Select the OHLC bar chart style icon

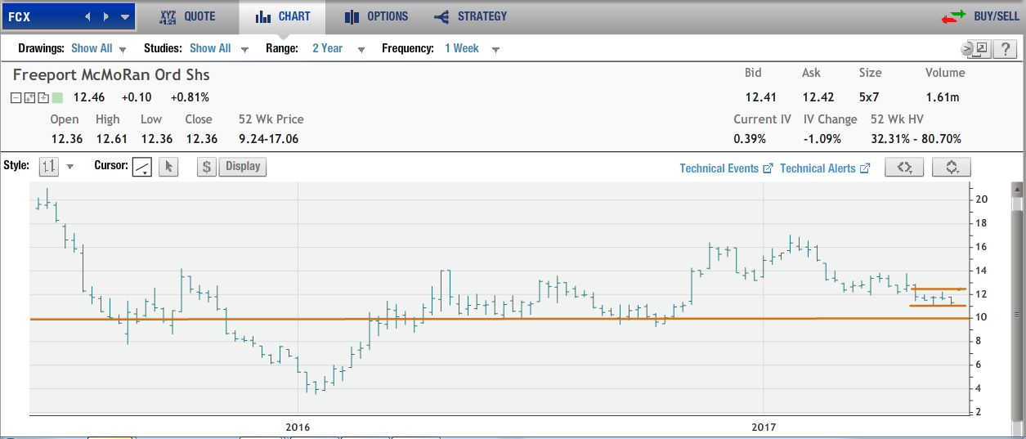pyautogui.click(x=48, y=167)
